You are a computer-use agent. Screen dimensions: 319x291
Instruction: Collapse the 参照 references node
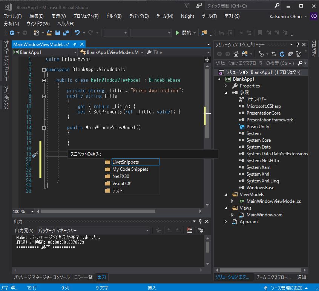pyautogui.click(x=226, y=93)
